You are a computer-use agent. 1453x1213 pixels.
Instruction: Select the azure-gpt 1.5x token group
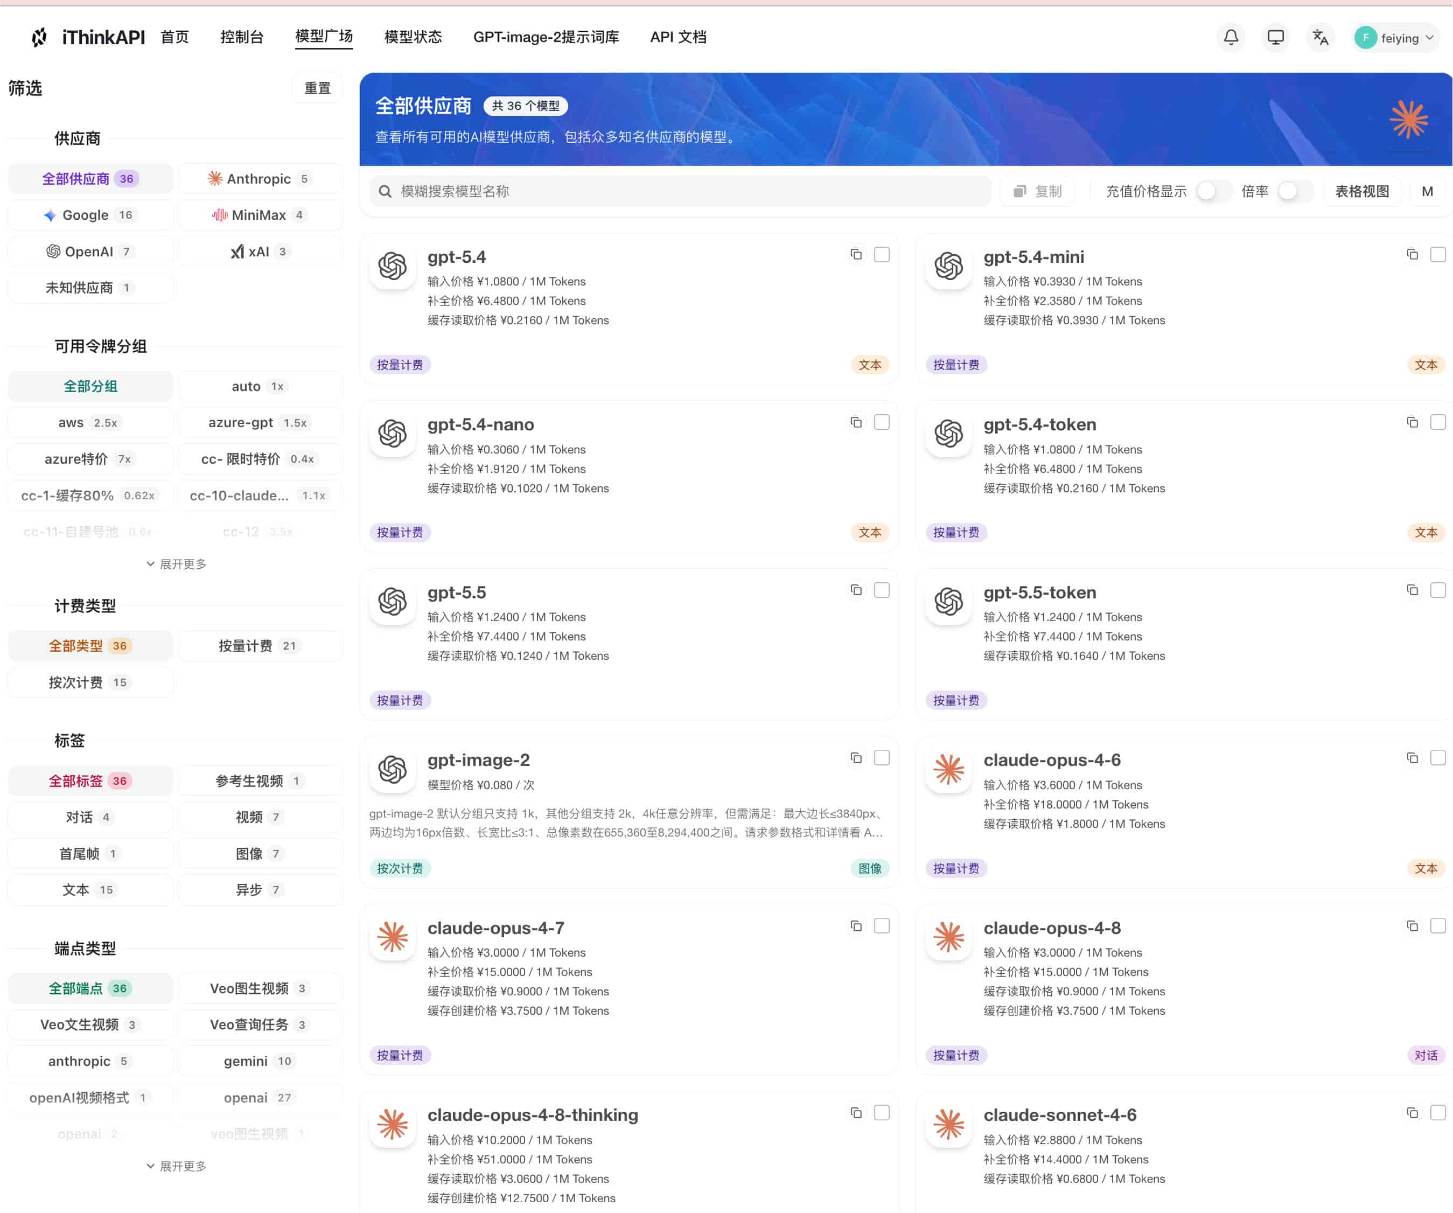[260, 423]
